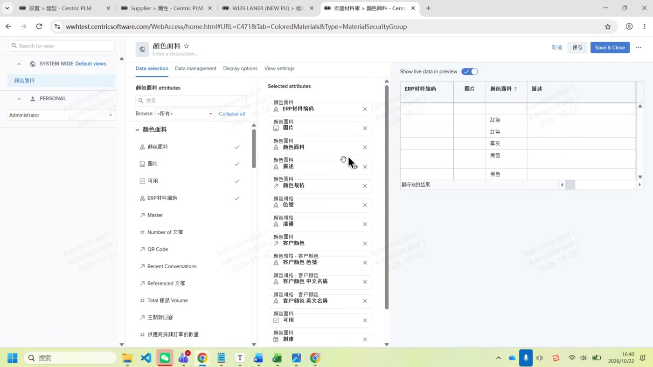The image size is (653, 367).
Task: Open the browser tab list dropdown
Action: [x=7, y=8]
